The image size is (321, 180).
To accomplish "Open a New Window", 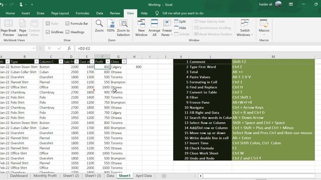I will [141, 28].
